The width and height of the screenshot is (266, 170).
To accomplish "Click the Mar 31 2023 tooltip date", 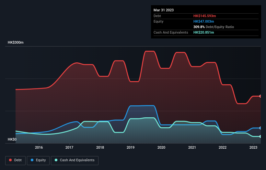I will click(x=164, y=10).
